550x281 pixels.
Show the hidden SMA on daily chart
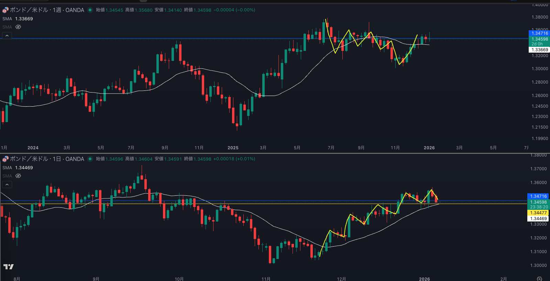18,176
